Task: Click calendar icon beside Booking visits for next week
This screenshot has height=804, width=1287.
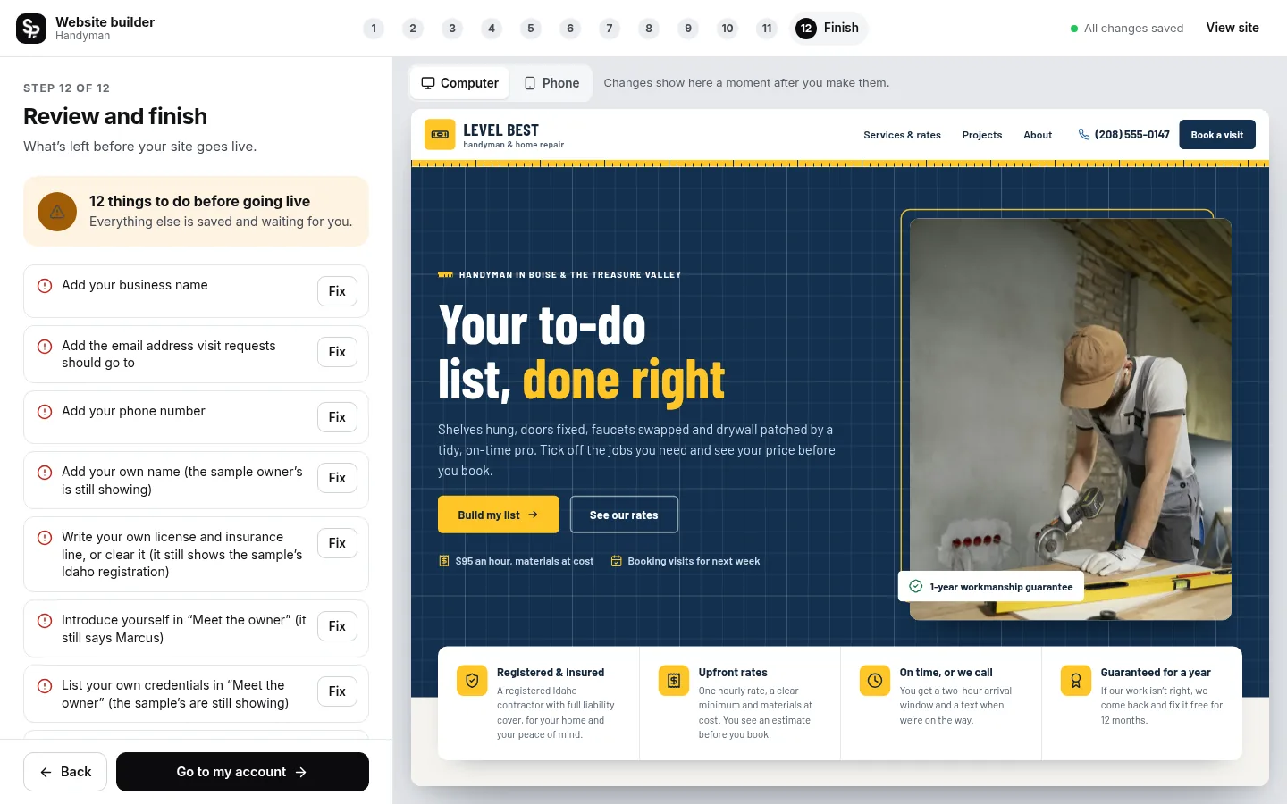Action: 616,561
